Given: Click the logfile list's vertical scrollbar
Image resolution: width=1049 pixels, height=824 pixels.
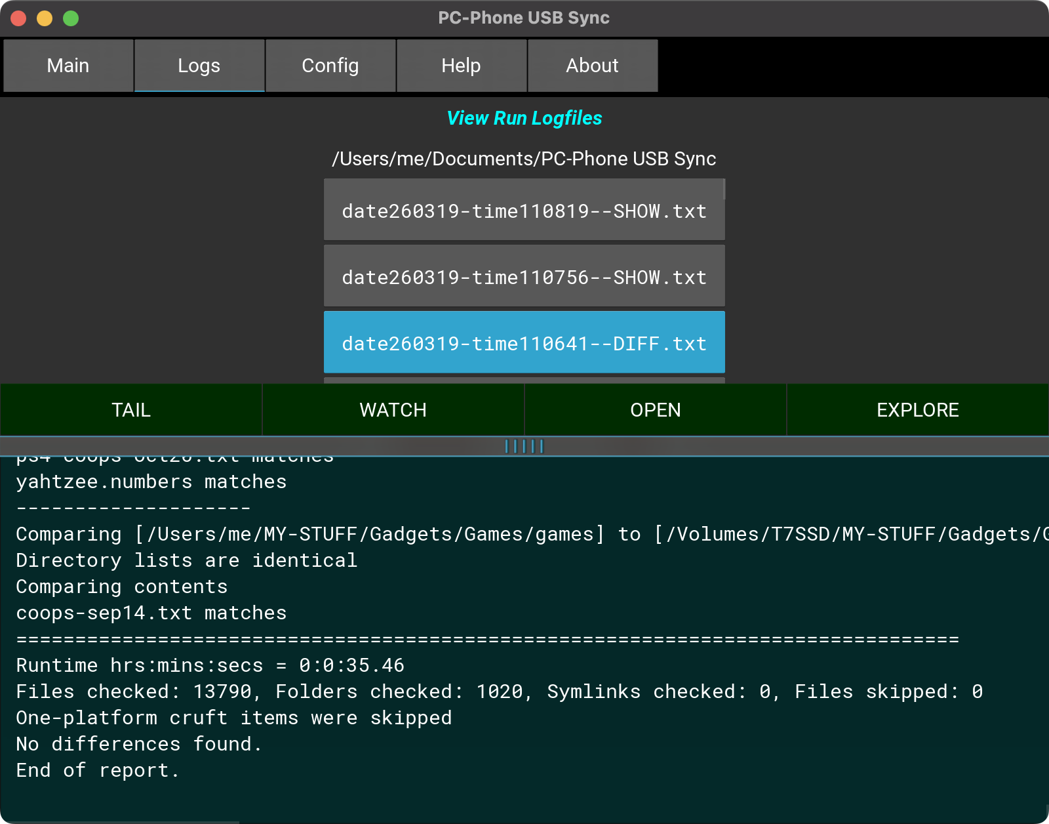Looking at the screenshot, I should pos(724,190).
